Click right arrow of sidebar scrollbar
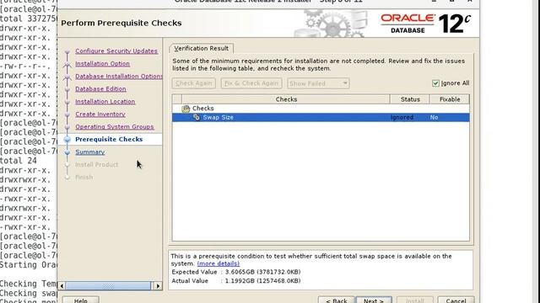540x303 pixels. (x=158, y=286)
